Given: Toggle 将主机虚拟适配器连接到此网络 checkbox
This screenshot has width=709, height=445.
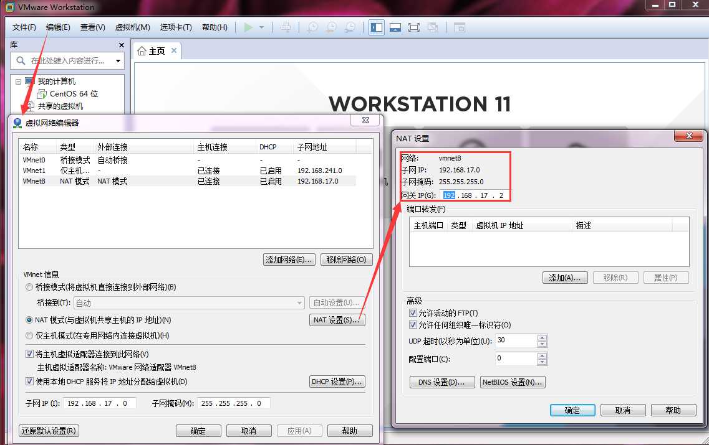Looking at the screenshot, I should point(30,354).
